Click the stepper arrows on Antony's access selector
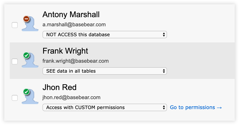This screenshot has height=125, width=239. 164,35
